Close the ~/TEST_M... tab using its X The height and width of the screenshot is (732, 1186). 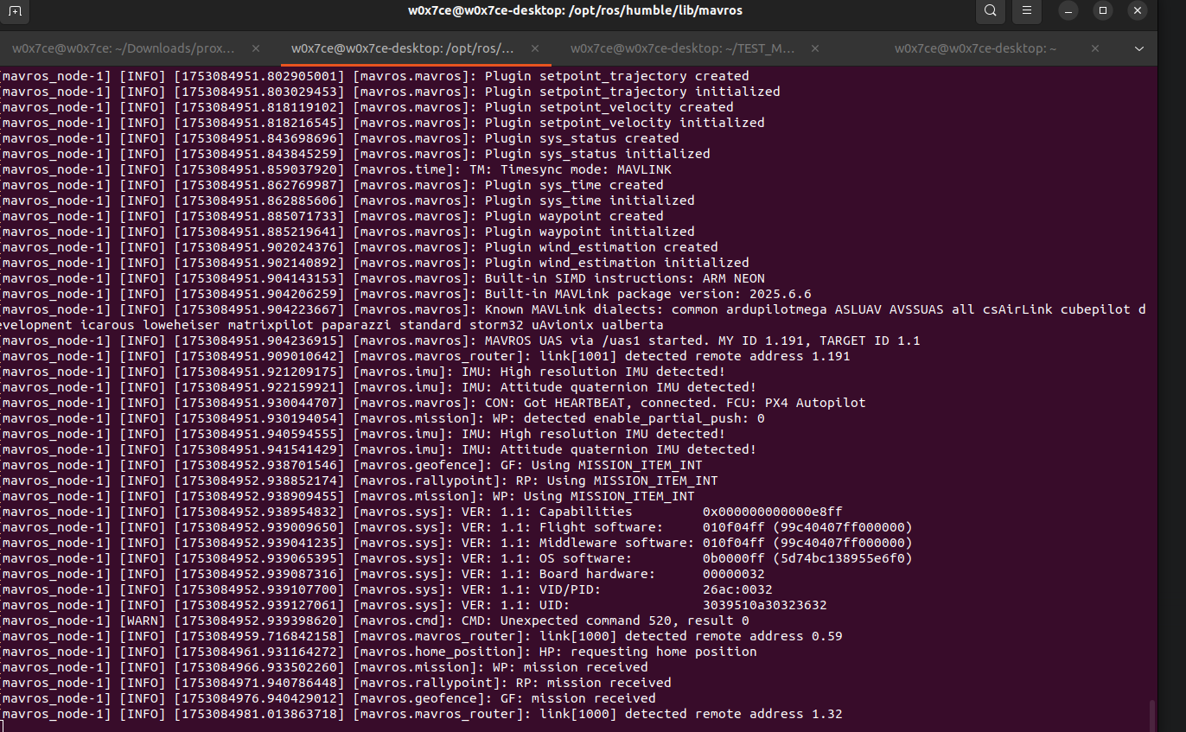click(x=815, y=48)
